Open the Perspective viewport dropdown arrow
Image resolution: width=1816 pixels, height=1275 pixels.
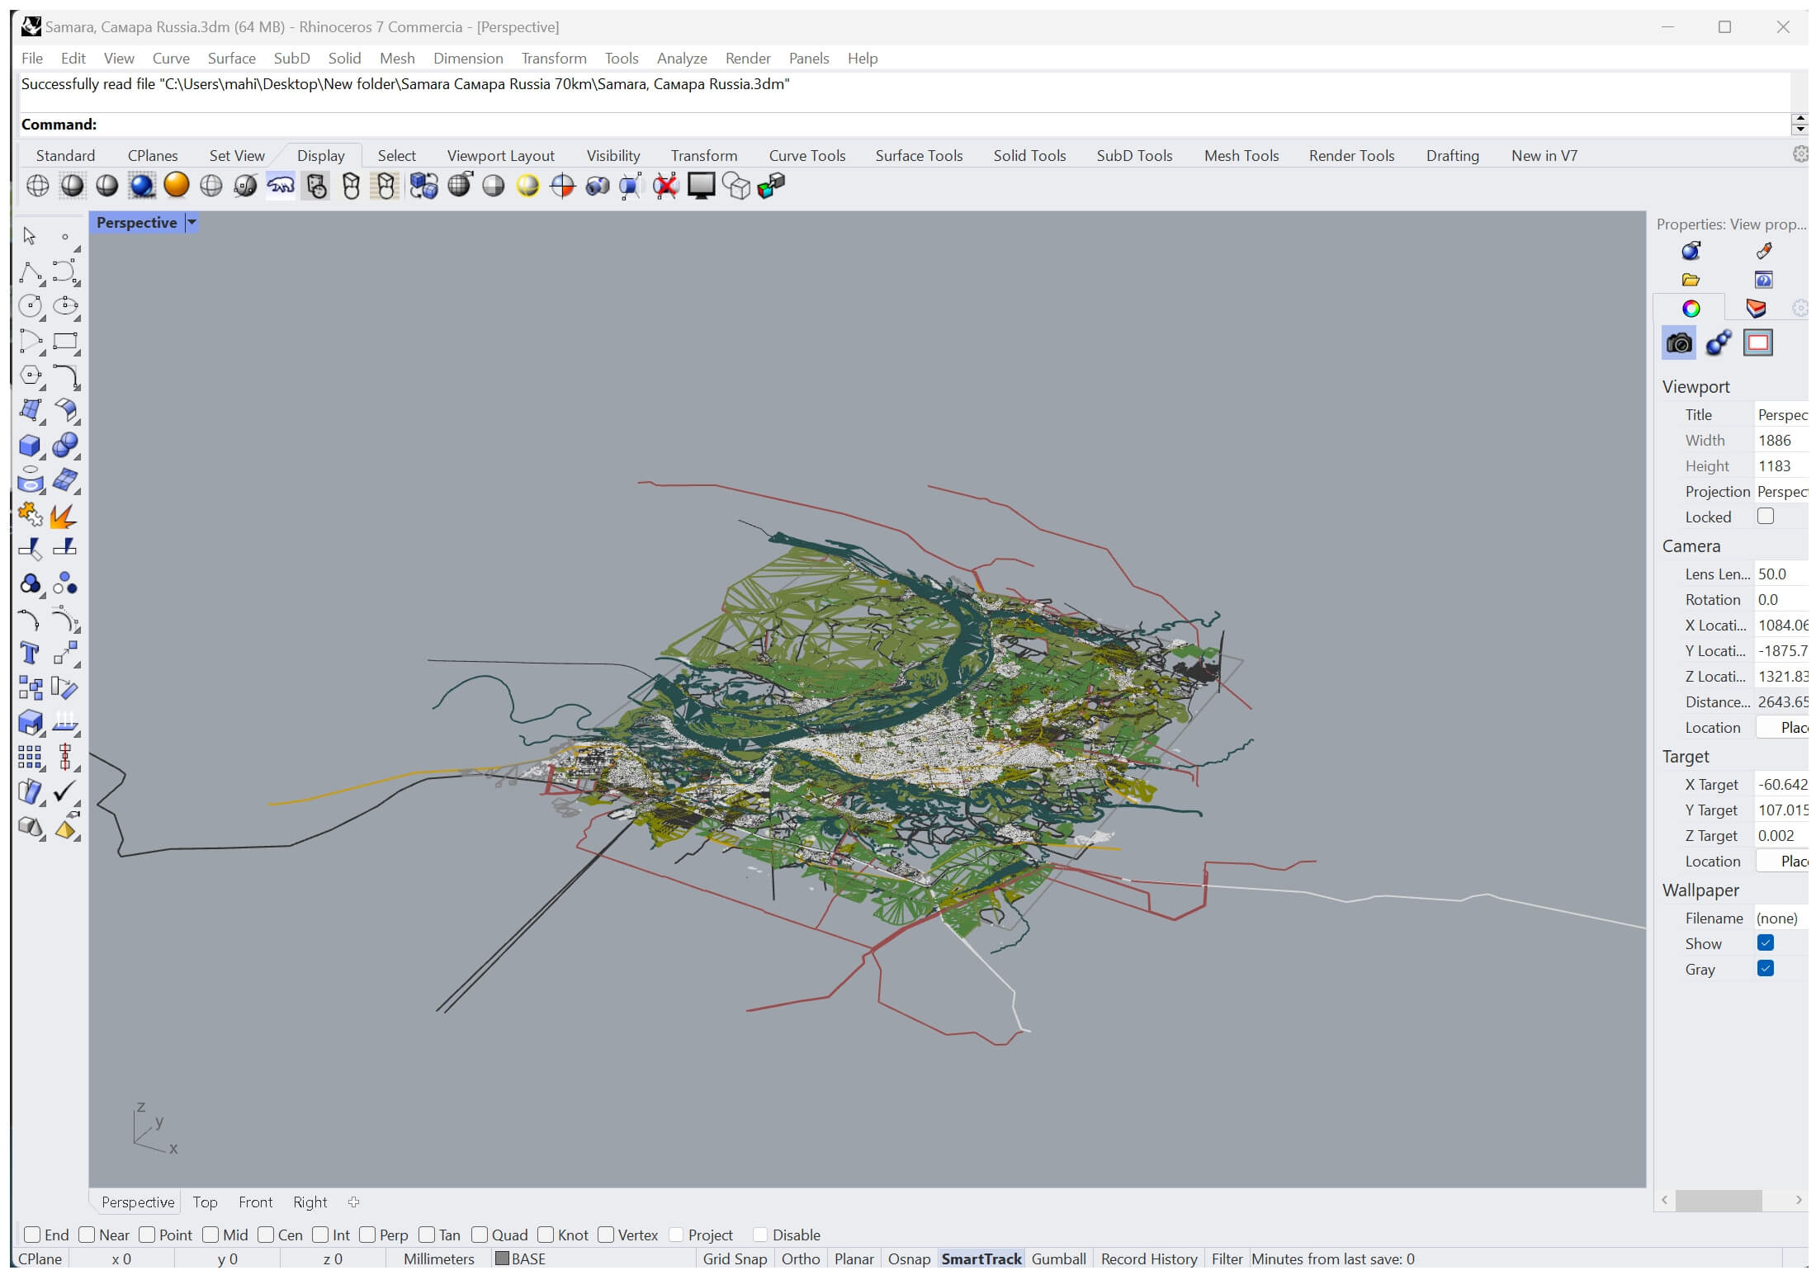[x=192, y=223]
